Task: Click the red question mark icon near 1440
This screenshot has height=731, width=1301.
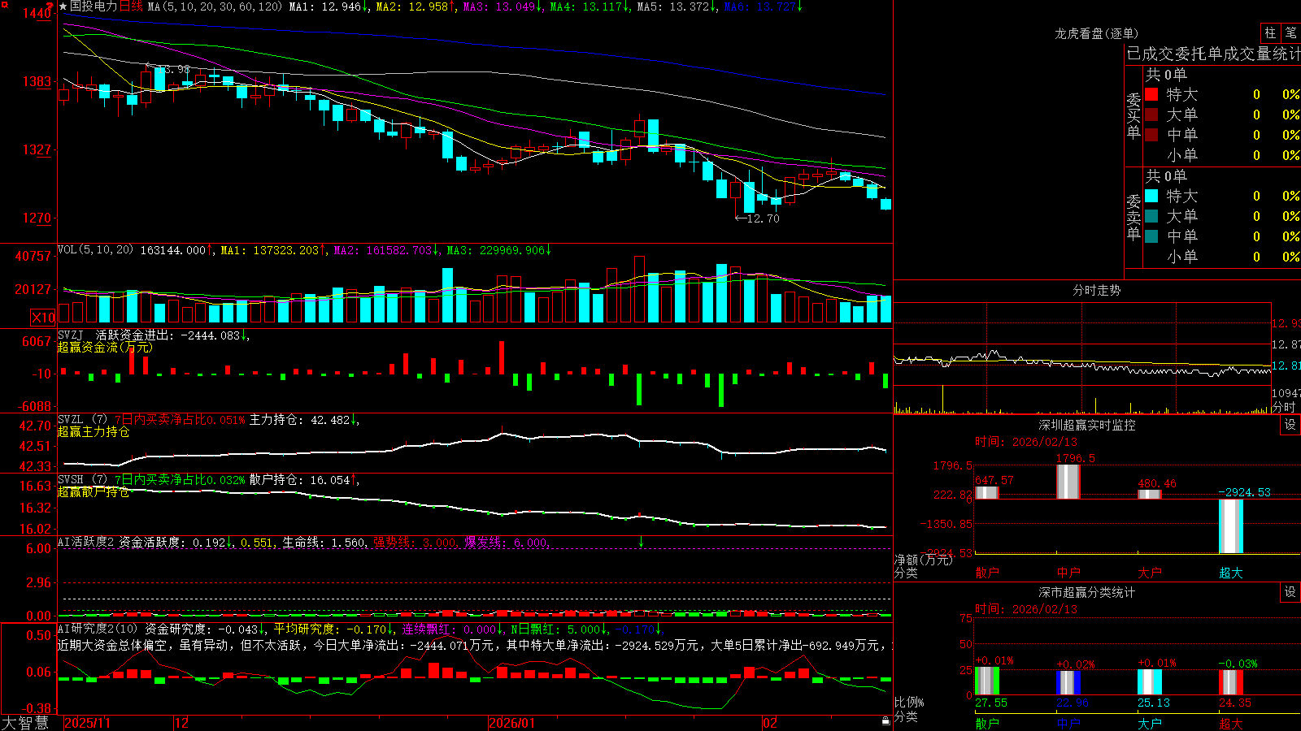Action: (50, 6)
